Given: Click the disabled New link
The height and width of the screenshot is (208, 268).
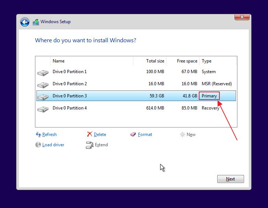Looking at the screenshot, I should click(x=191, y=135).
